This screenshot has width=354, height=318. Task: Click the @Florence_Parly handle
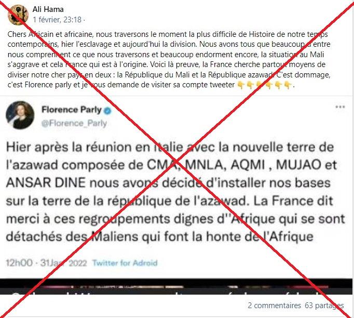pyautogui.click(x=74, y=123)
